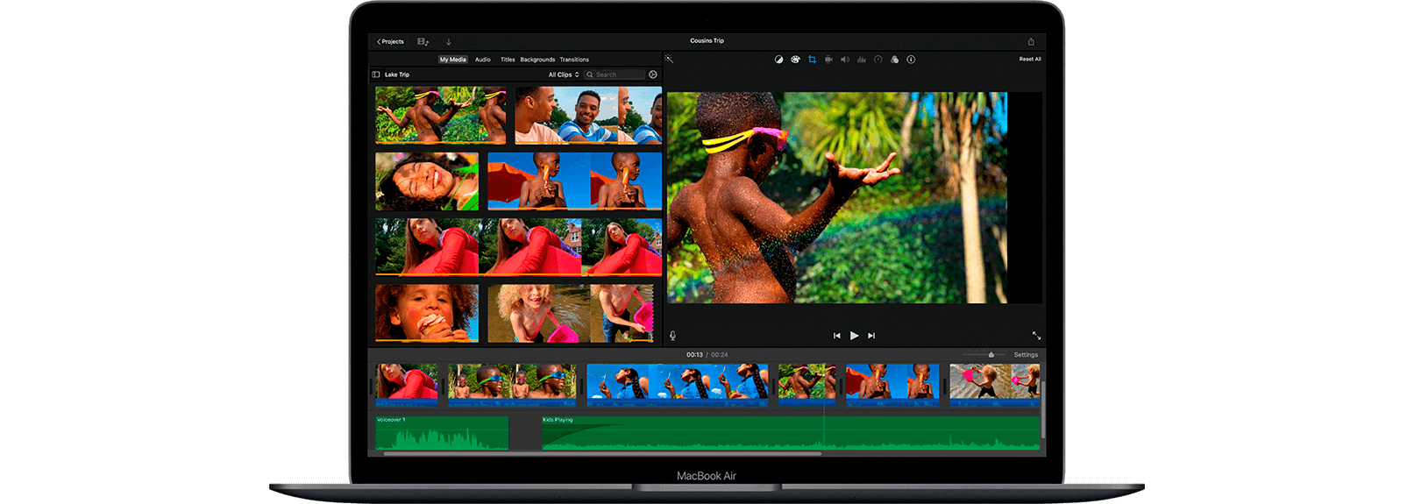This screenshot has height=504, width=1414.
Task: Open the speed adjustment tool
Action: [878, 60]
